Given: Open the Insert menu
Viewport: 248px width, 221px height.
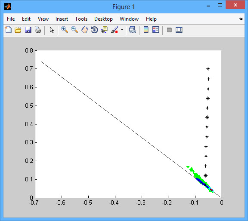Looking at the screenshot, I should pos(62,19).
